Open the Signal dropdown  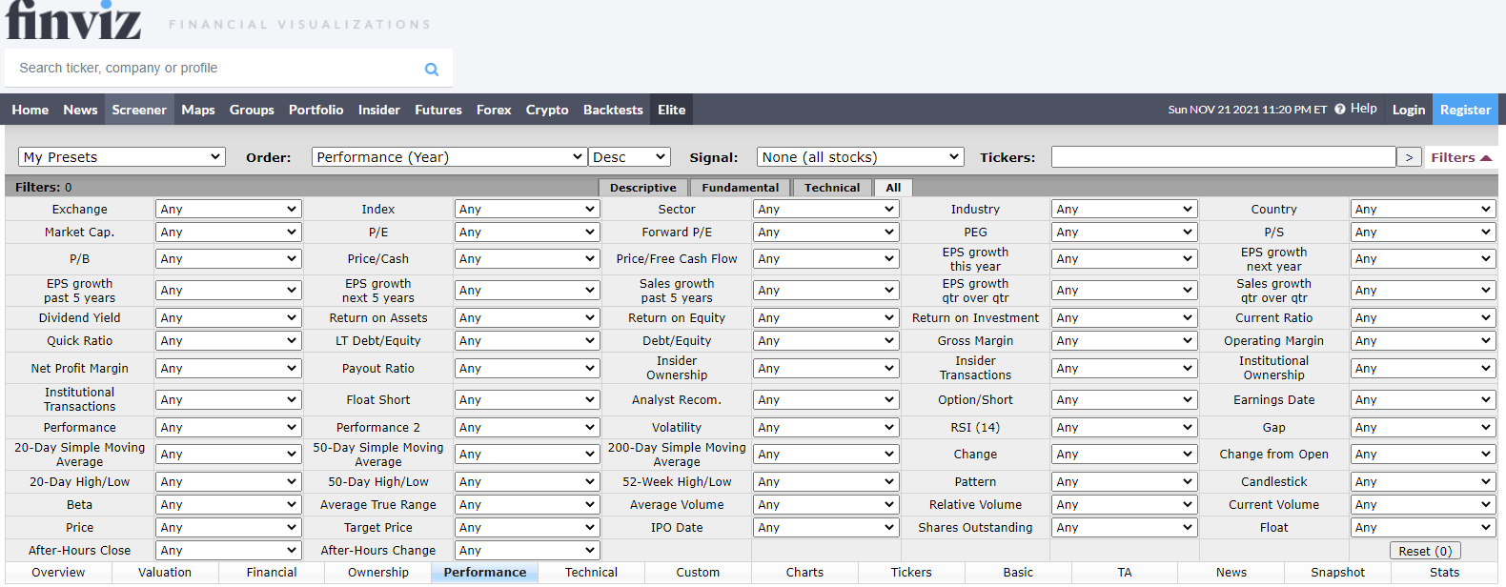pos(861,157)
